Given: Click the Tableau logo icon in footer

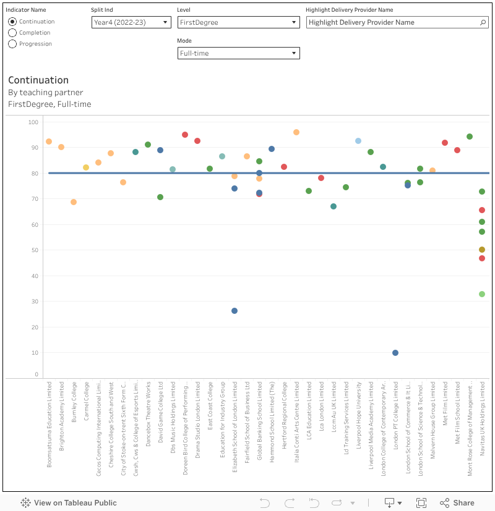Looking at the screenshot, I should tap(26, 503).
